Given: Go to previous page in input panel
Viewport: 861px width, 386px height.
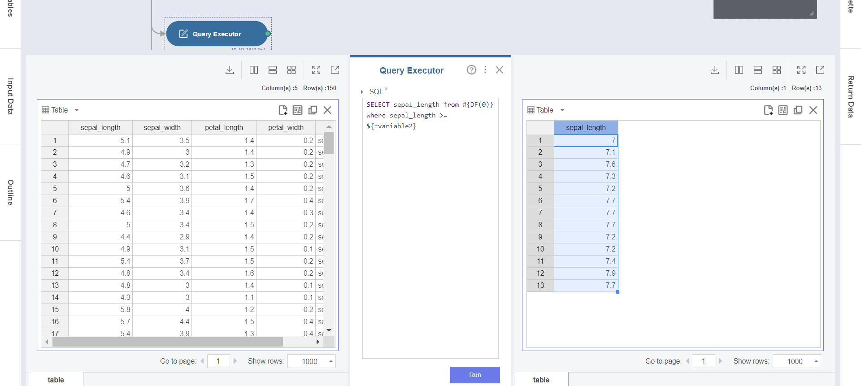Looking at the screenshot, I should pos(202,361).
